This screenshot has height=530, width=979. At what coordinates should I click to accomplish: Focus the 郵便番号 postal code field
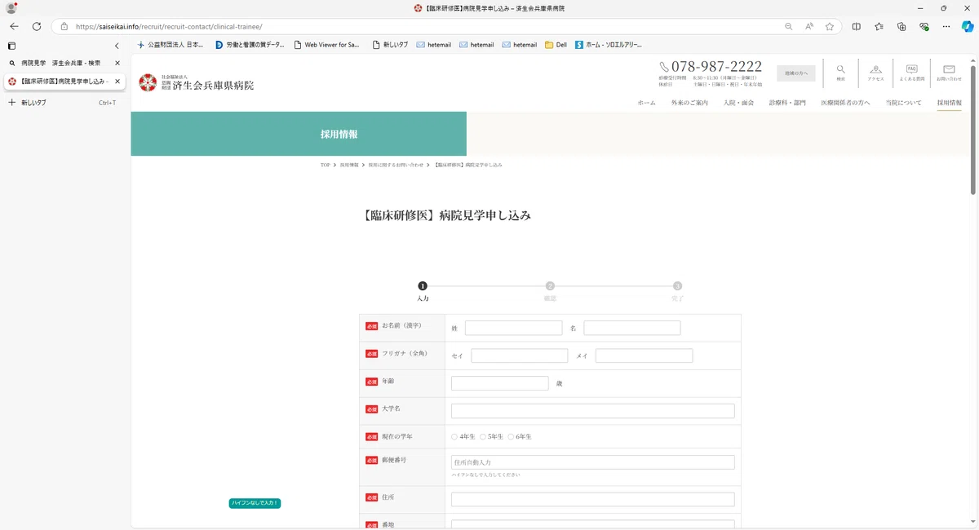(593, 462)
